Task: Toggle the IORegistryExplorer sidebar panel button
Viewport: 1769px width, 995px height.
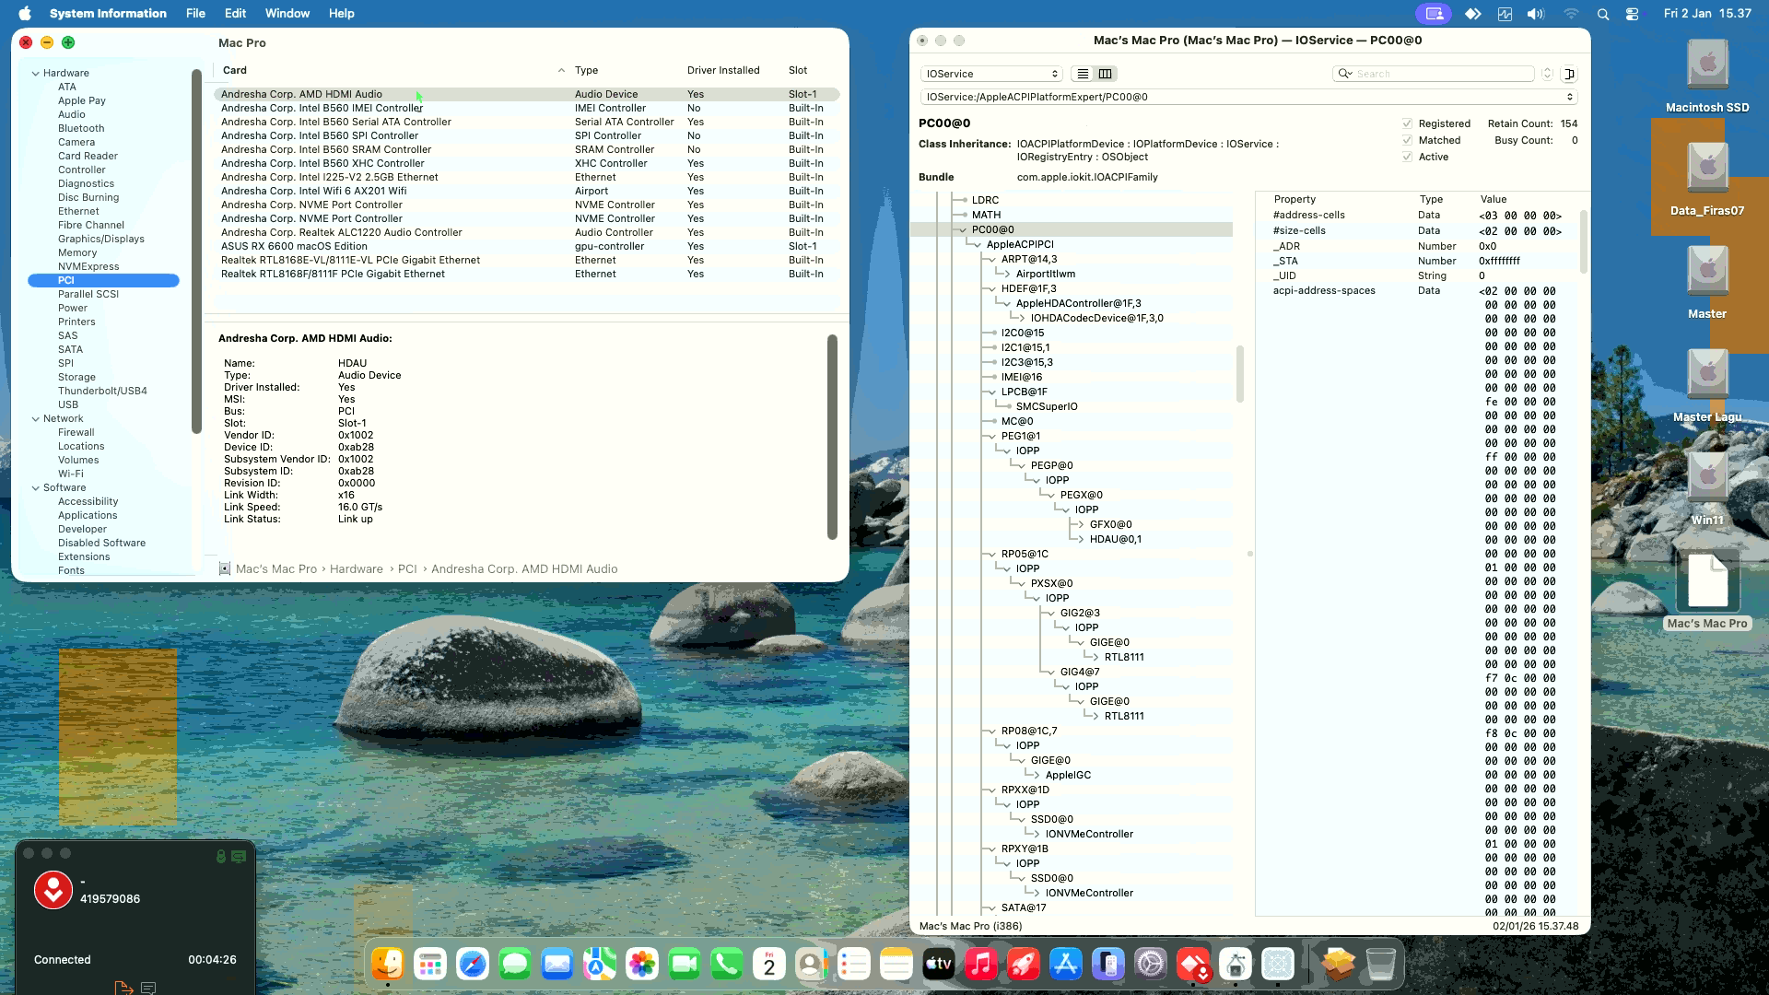Action: (x=1569, y=74)
